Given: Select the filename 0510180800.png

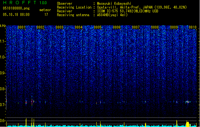Looking at the screenshot, I should pyautogui.click(x=16, y=8).
